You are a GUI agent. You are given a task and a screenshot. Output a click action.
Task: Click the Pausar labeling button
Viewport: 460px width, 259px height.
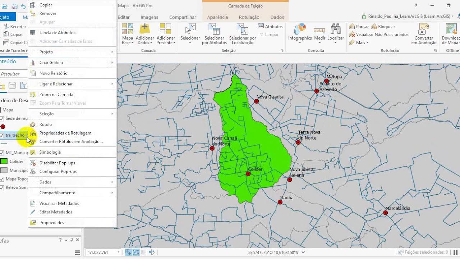tap(359, 27)
